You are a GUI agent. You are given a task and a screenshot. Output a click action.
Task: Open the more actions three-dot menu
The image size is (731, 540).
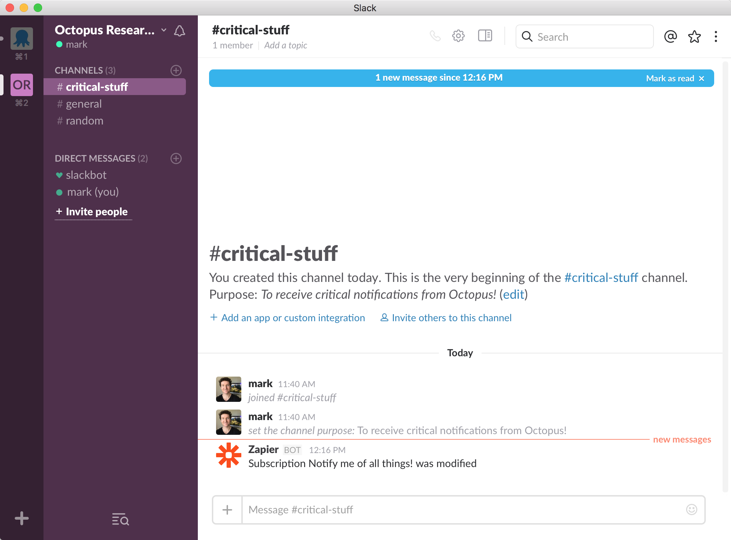pos(716,36)
